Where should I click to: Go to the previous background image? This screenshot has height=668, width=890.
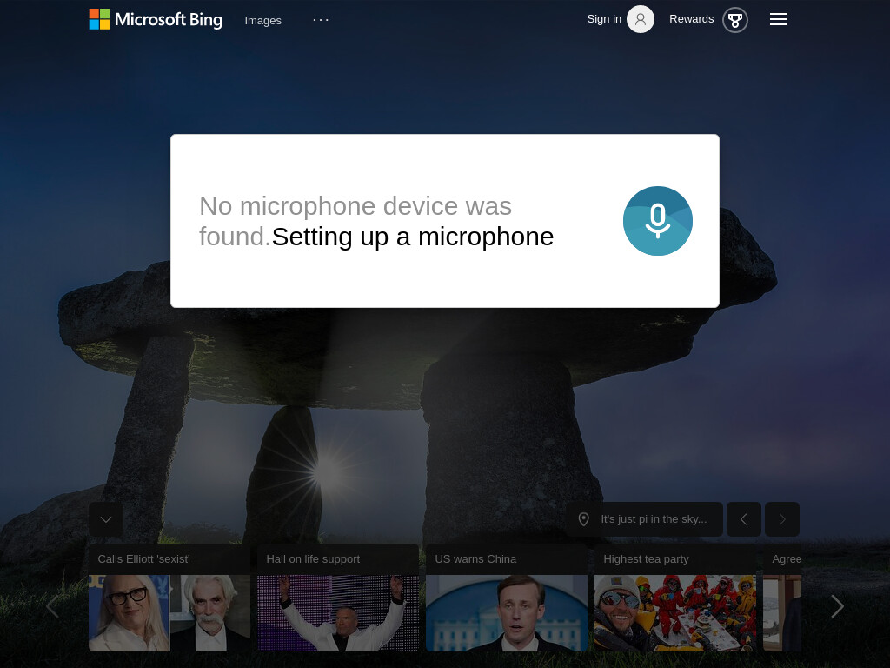coord(744,519)
